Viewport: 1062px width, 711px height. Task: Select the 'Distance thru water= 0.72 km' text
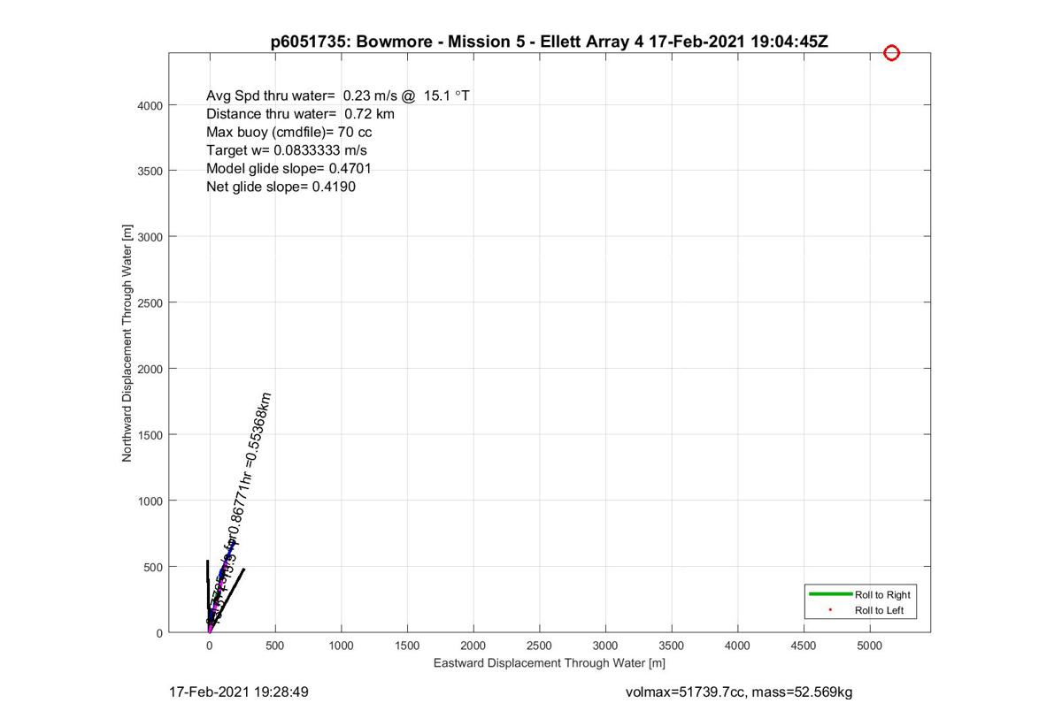tap(300, 114)
